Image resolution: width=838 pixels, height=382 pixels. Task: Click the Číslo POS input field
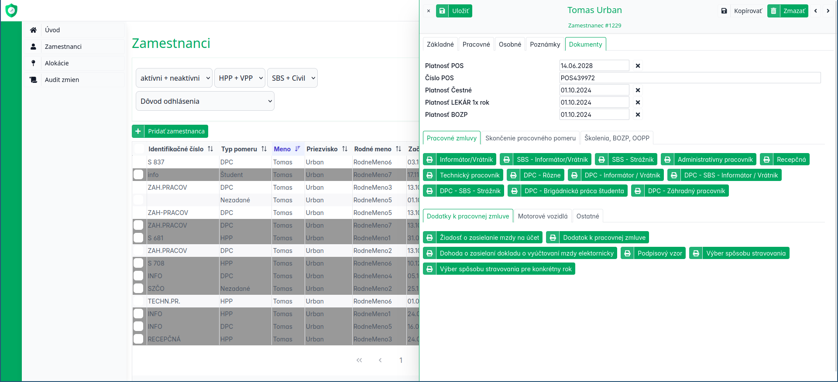click(690, 78)
